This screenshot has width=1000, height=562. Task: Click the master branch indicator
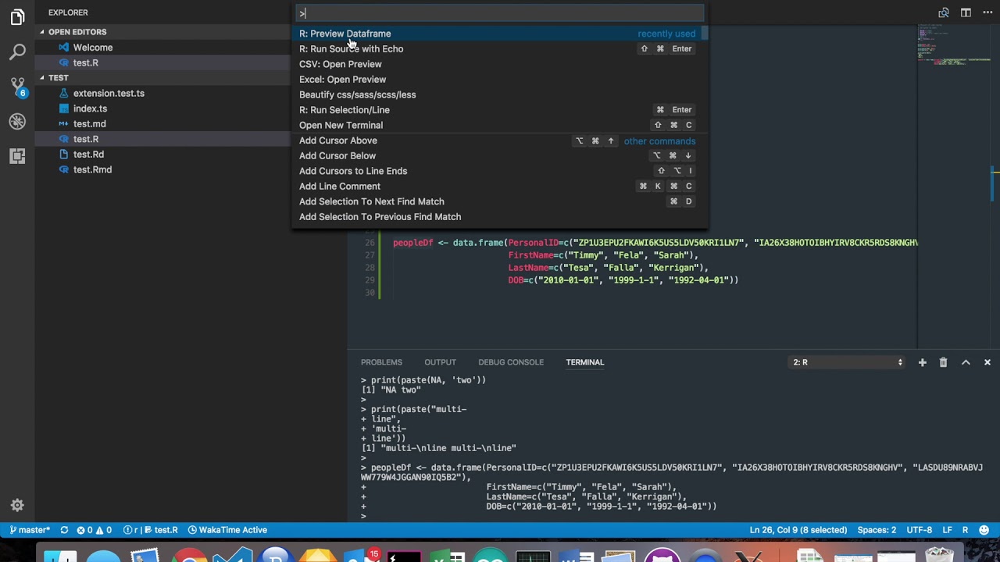coord(30,530)
